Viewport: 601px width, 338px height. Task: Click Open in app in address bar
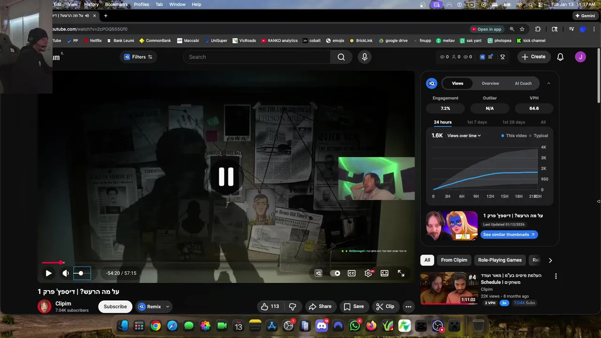[486, 29]
